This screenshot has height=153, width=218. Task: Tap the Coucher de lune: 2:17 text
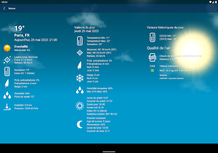pyautogui.click(x=98, y=131)
